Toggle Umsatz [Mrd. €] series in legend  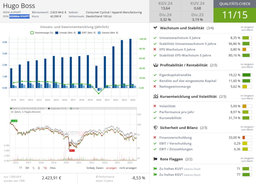(65, 33)
